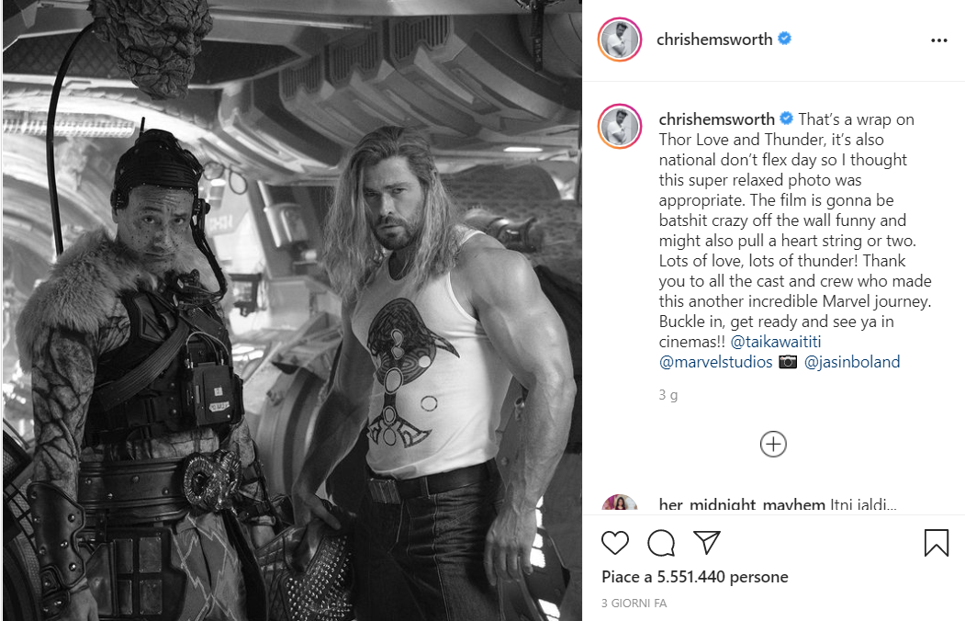Open the @taikawaititi mention link
Image resolution: width=965 pixels, height=621 pixels.
click(x=776, y=342)
